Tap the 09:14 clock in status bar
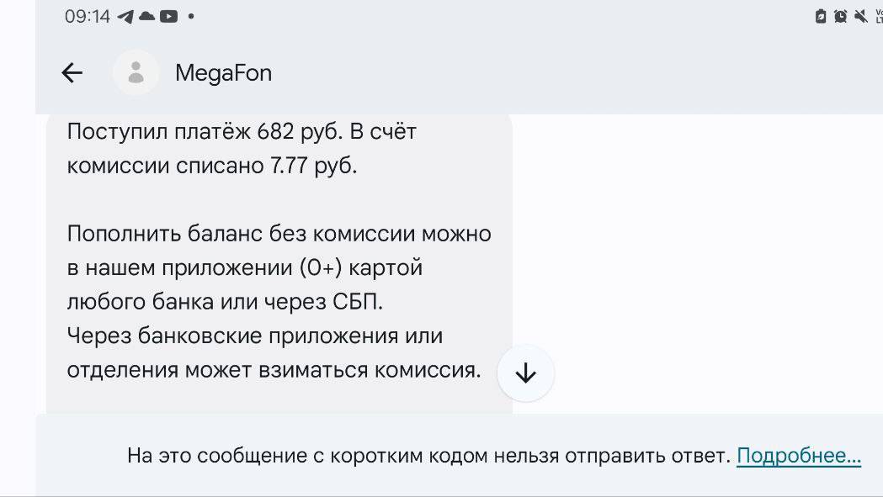Screen dimensions: 883x497 tap(88, 16)
